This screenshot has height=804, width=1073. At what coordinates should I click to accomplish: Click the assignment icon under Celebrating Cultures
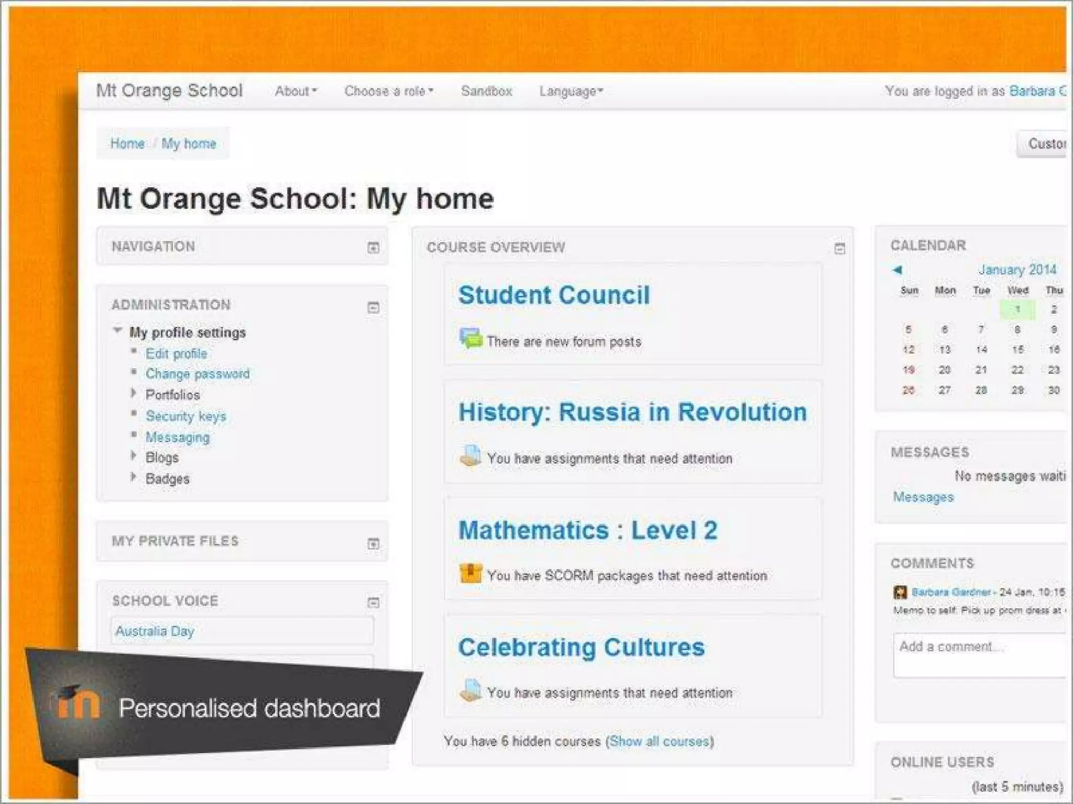pyautogui.click(x=470, y=690)
